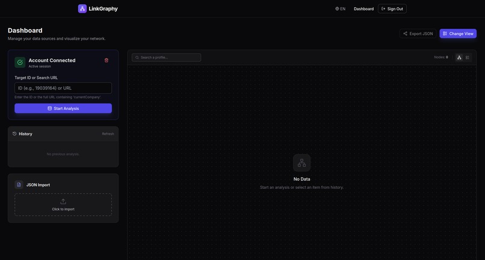Click the History clock icon
Image resolution: width=485 pixels, height=260 pixels.
[x=14, y=134]
